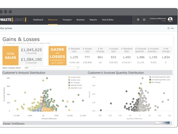Click the 1,492 Standard Gain count
This screenshot has width=178, height=134.
tap(127, 57)
